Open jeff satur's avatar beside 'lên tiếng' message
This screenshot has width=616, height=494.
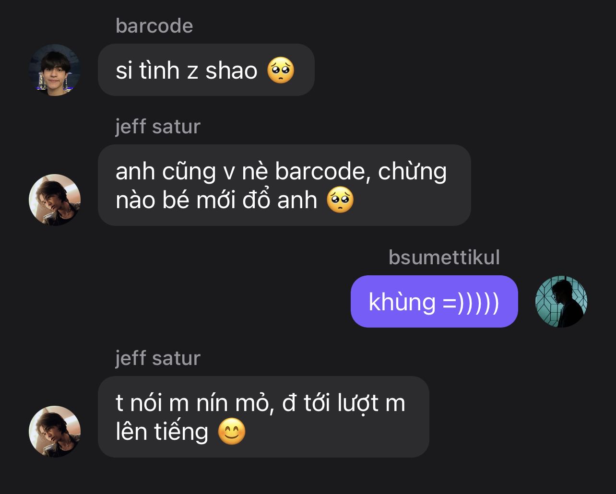(55, 431)
